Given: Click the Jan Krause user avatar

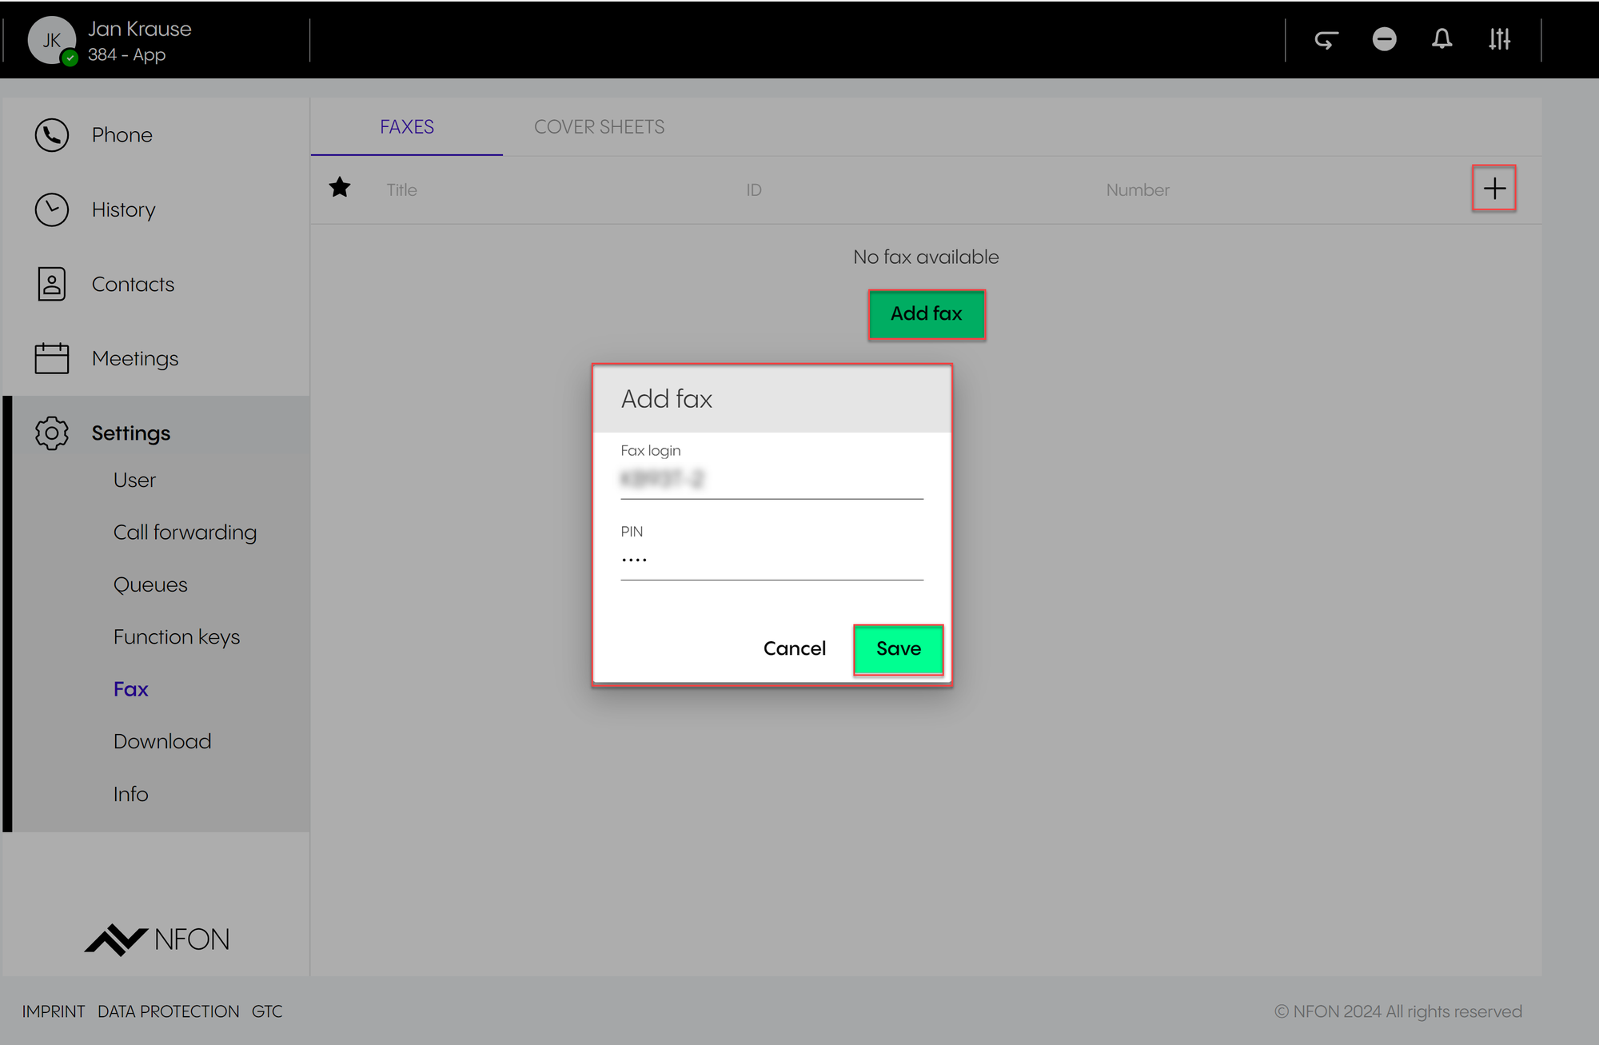Looking at the screenshot, I should 52,40.
